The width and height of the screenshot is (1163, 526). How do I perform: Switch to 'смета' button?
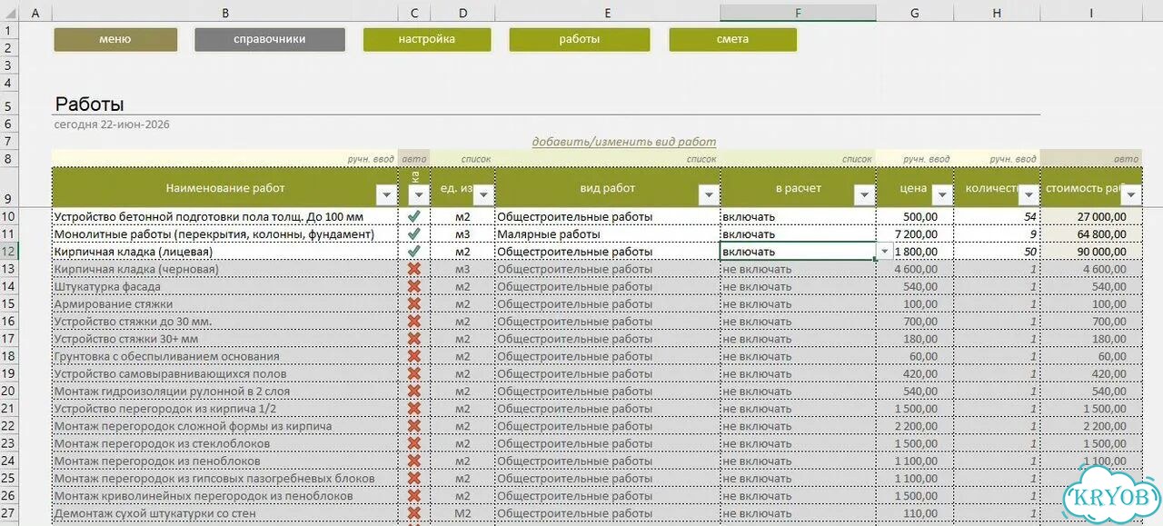tap(732, 40)
